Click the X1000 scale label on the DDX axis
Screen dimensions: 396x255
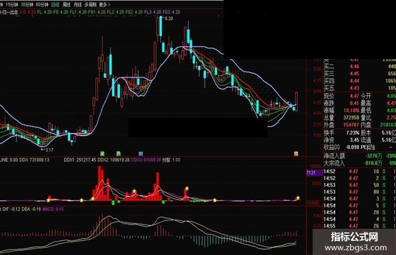pyautogui.click(x=312, y=203)
